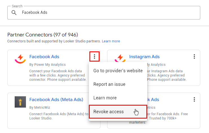Expand the three-dot menu on Instagram Ads card
209x133 pixels.
[194, 57]
